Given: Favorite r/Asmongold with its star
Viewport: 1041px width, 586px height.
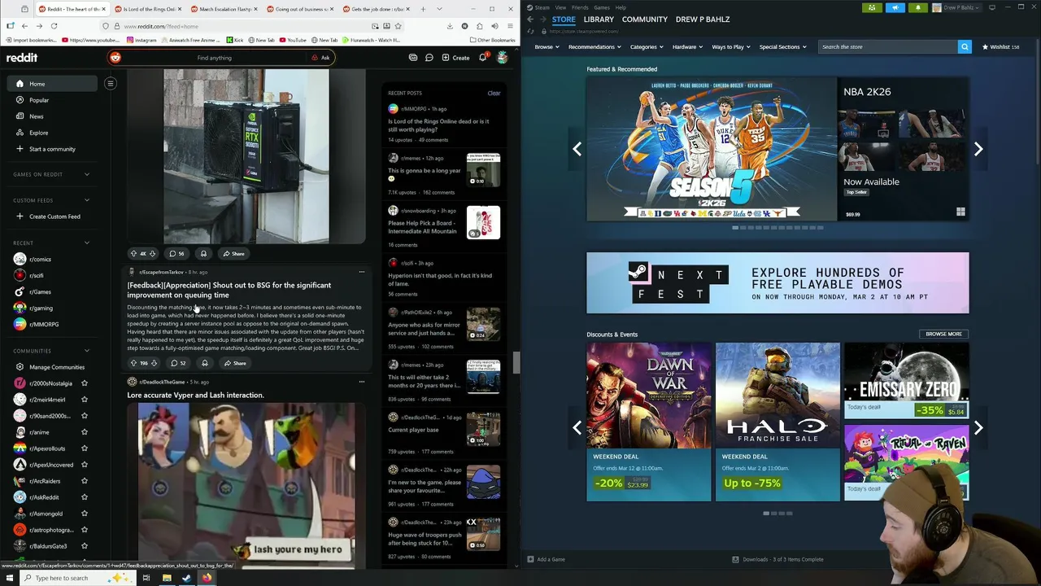Looking at the screenshot, I should (85, 514).
